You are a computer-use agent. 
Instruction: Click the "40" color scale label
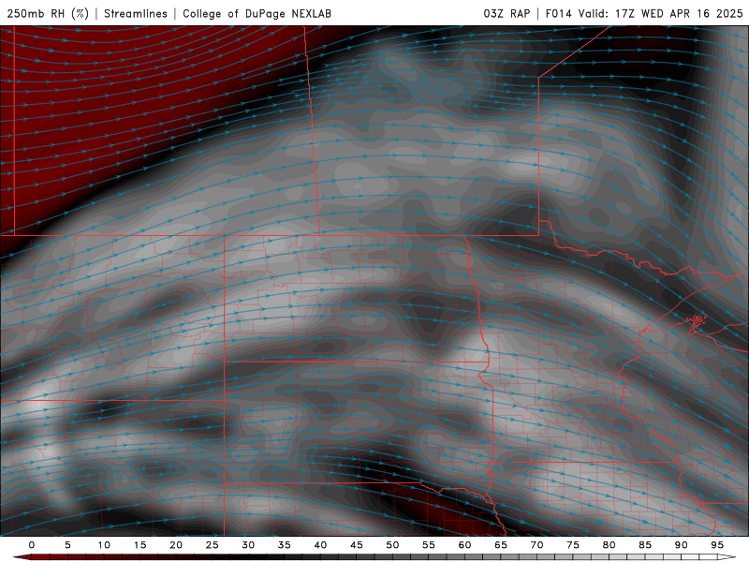coord(320,545)
